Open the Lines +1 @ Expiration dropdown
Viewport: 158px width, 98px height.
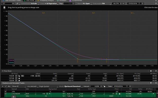(x=49, y=4)
